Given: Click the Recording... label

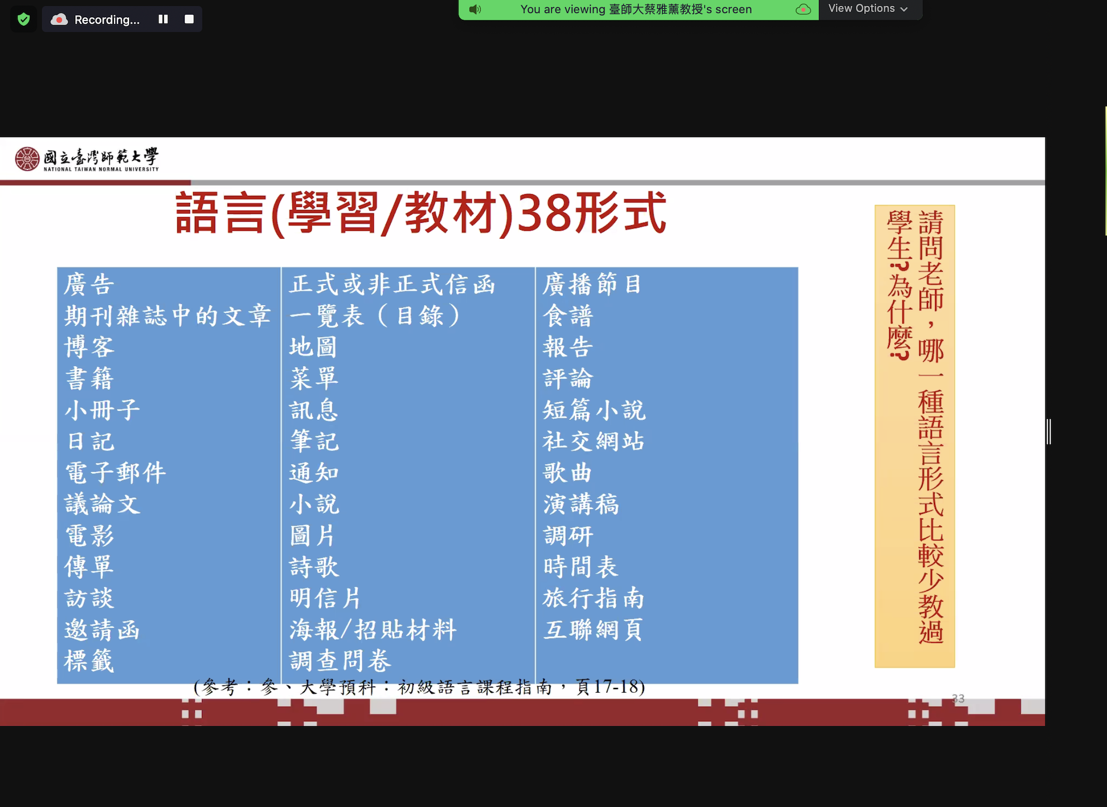Looking at the screenshot, I should click(x=107, y=19).
